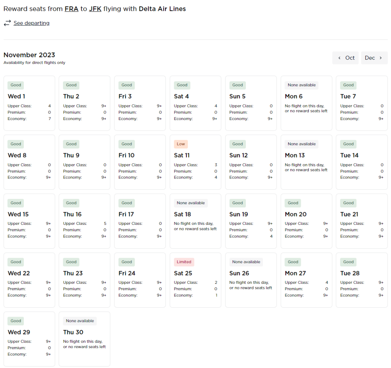Click the Wed 29 date card
Image resolution: width=391 pixels, height=368 pixels.
(x=29, y=339)
